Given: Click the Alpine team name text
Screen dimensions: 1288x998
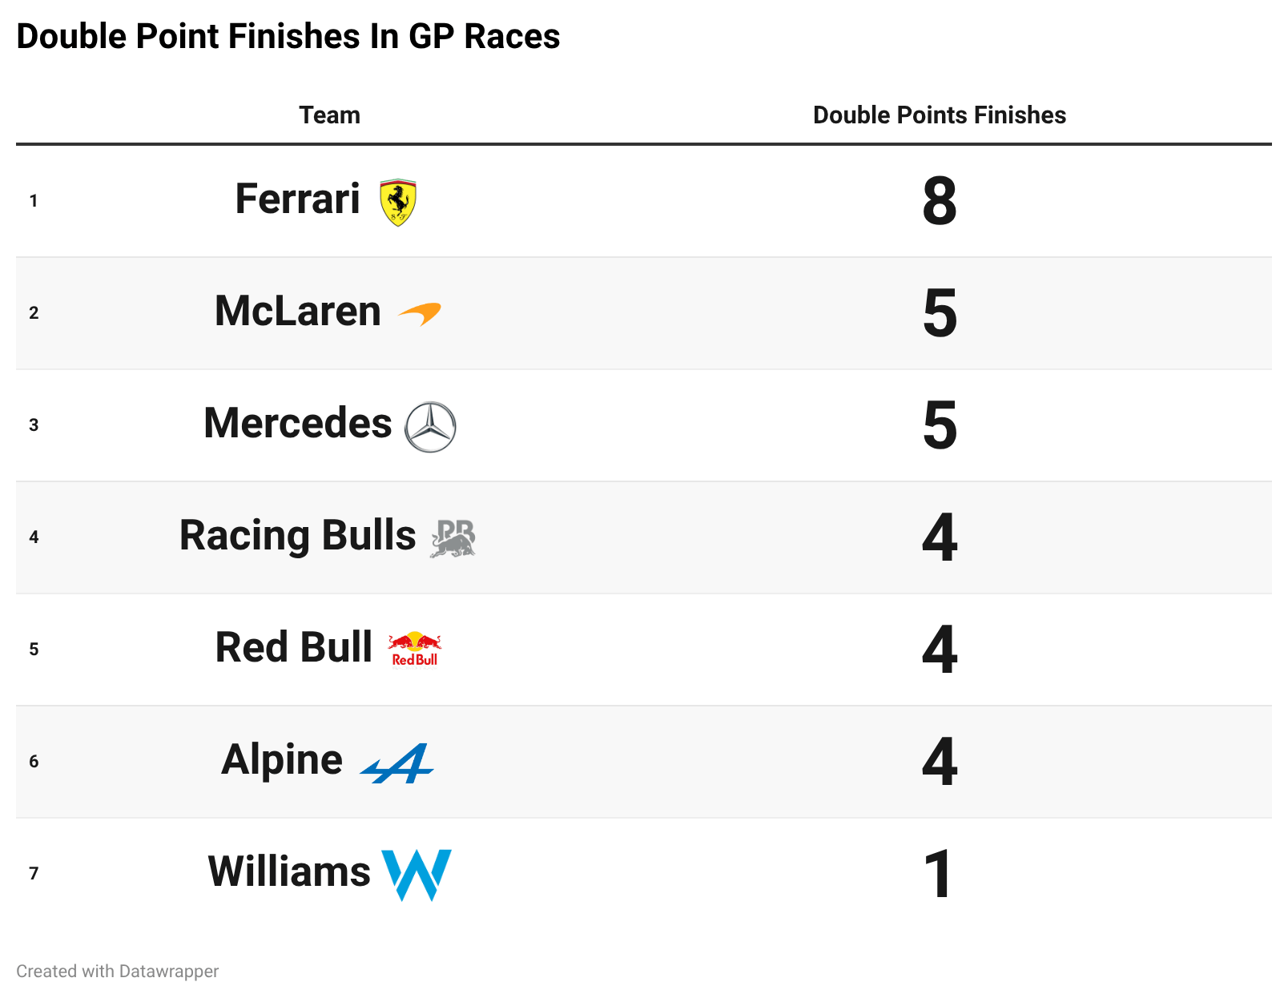Looking at the screenshot, I should [x=282, y=760].
